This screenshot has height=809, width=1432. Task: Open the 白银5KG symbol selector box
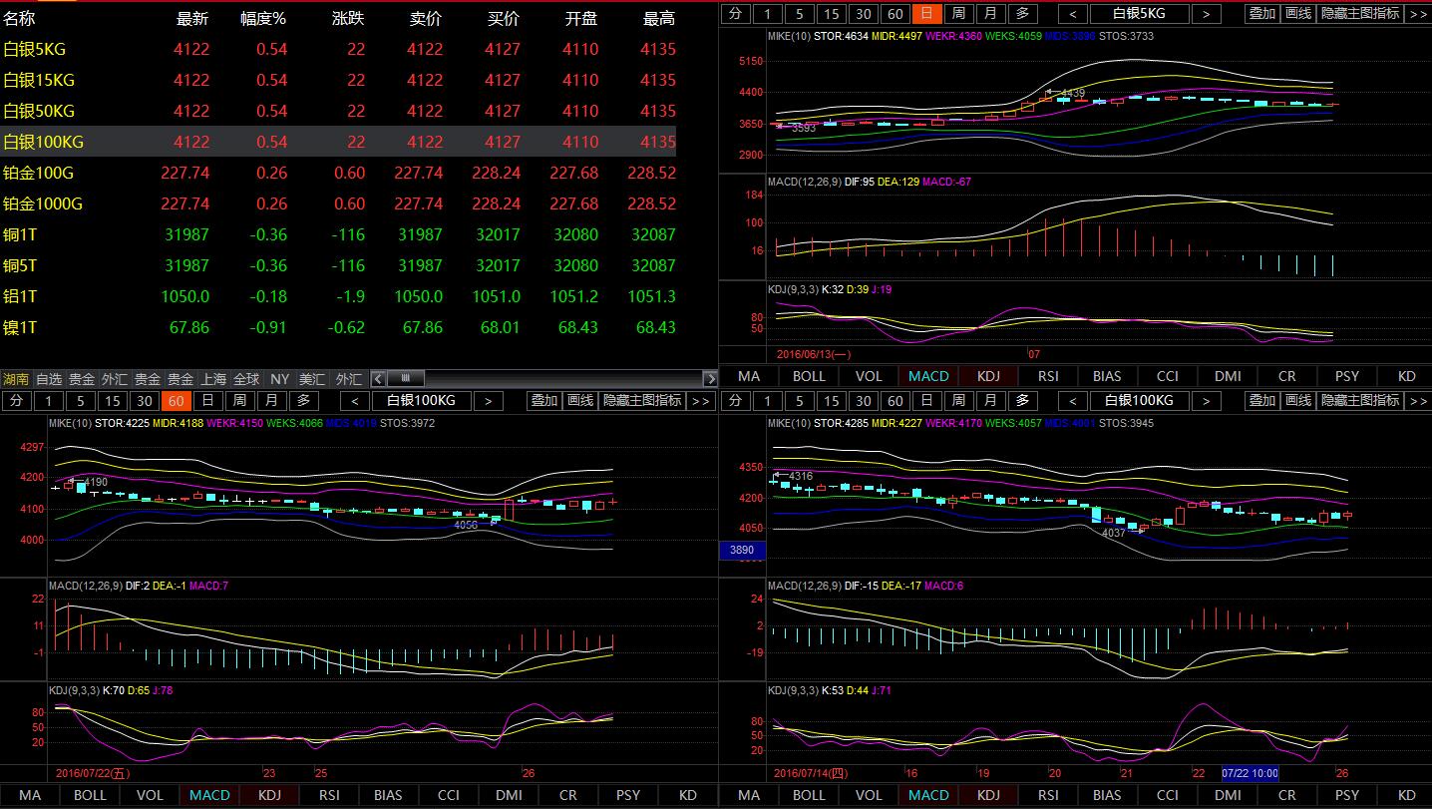point(1139,13)
